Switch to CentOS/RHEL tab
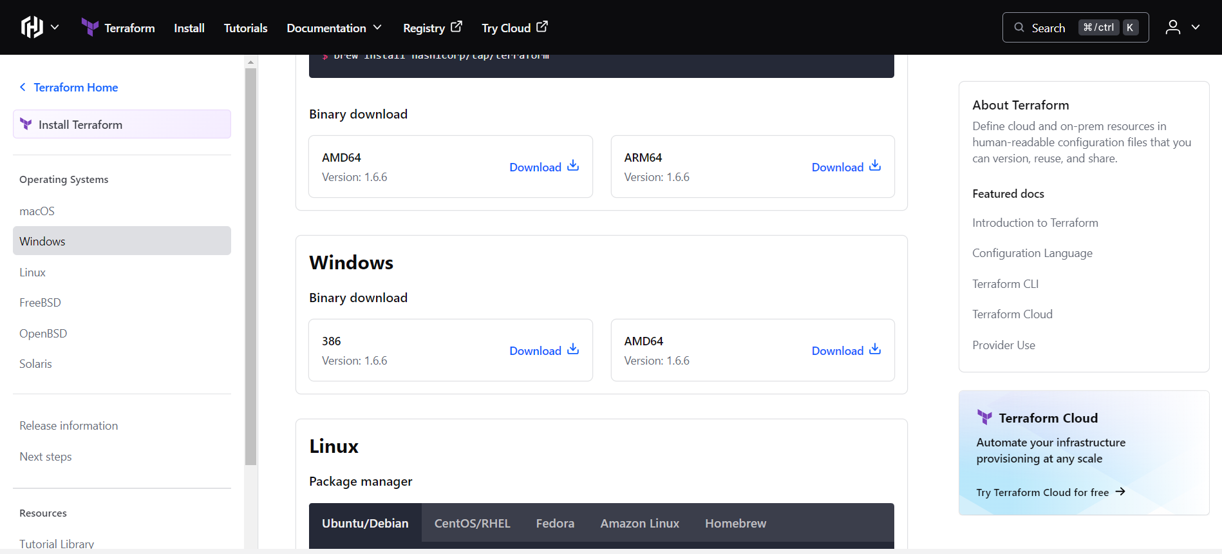Viewport: 1222px width, 554px height. point(472,523)
